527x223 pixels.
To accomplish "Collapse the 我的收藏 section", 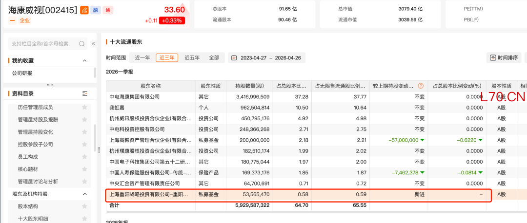I will (85, 61).
